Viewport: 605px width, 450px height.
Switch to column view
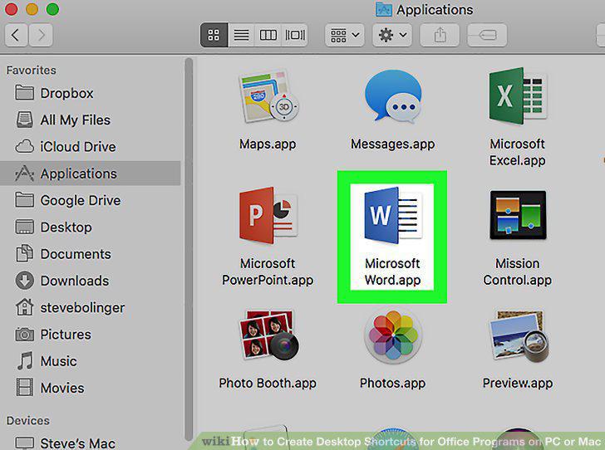point(268,35)
